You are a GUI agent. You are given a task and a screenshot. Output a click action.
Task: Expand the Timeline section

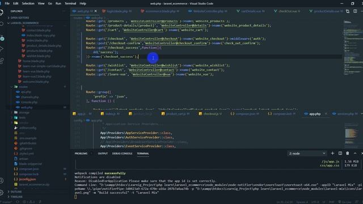pyautogui.click(x=16, y=197)
